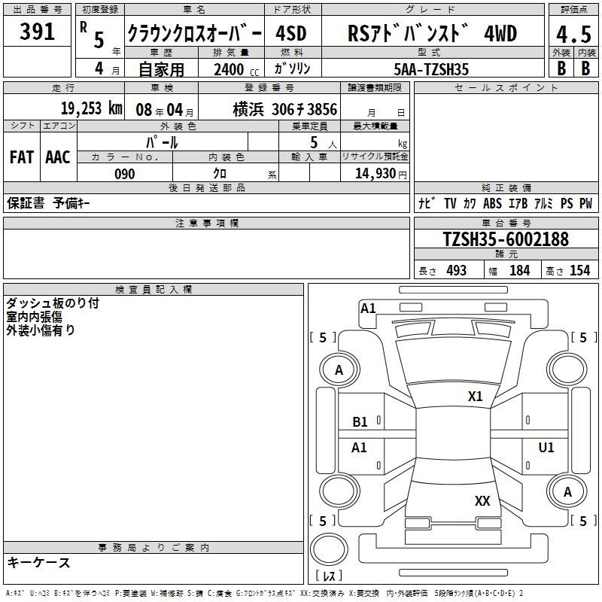Click the height value 154
Screen dimensions: 602x602
(579, 270)
